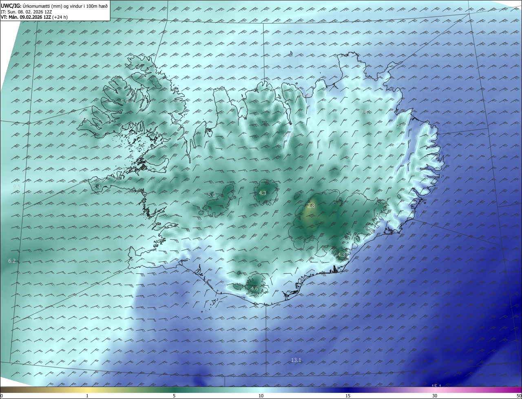Click the 30 tick label on the color scale
This screenshot has width=522, height=399.
(x=435, y=396)
